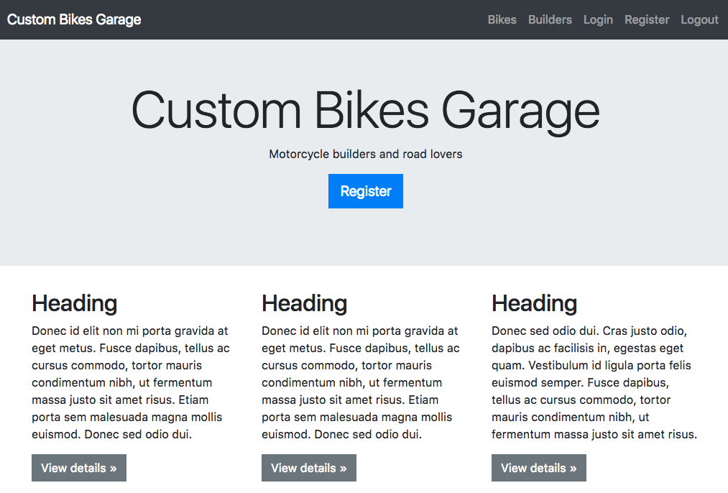View details under the middle Heading column
Viewport: 728px width, 493px height.
309,468
